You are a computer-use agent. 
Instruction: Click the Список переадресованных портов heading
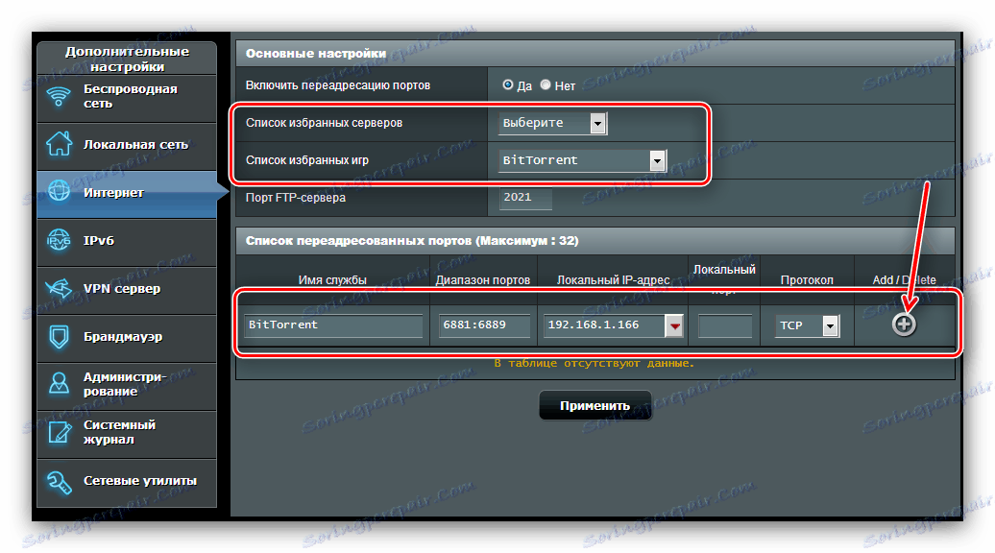pos(412,240)
